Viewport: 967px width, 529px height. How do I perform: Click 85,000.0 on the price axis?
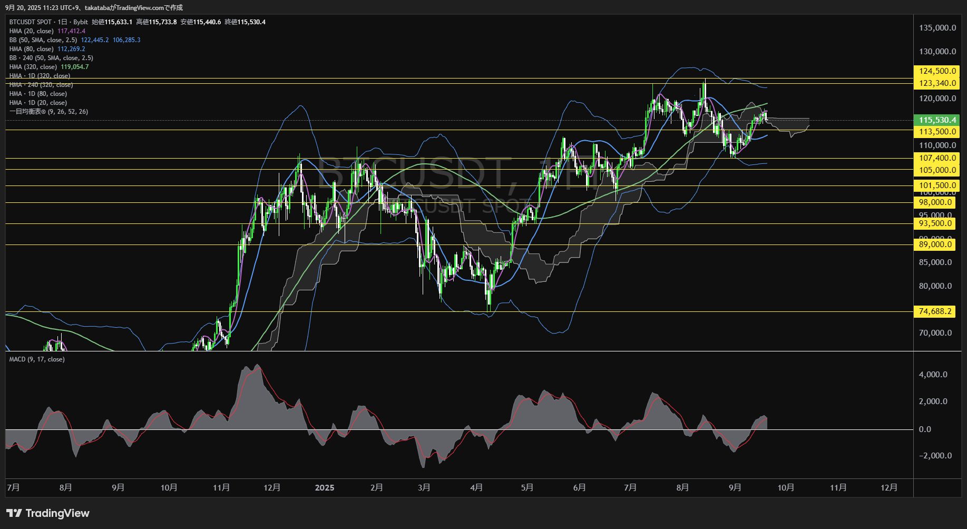tap(935, 262)
